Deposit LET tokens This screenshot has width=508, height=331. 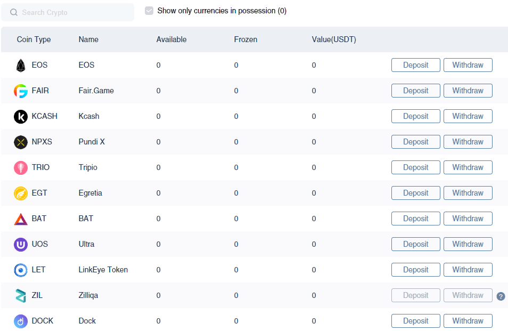pyautogui.click(x=416, y=270)
